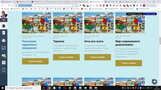The image size is (161, 90).
Task: Expand the tab search chevron
Action: point(144,2)
